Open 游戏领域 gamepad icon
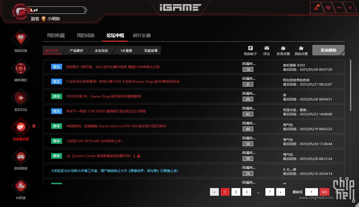This screenshot has height=207, width=359. point(21,156)
